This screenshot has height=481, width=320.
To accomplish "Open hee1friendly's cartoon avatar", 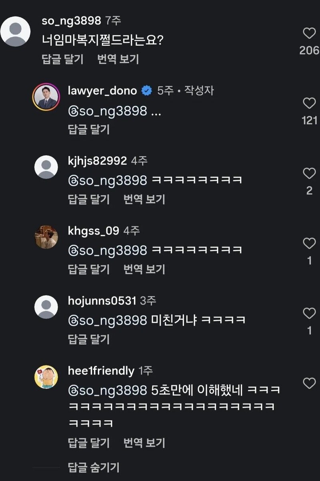I will point(46,377).
